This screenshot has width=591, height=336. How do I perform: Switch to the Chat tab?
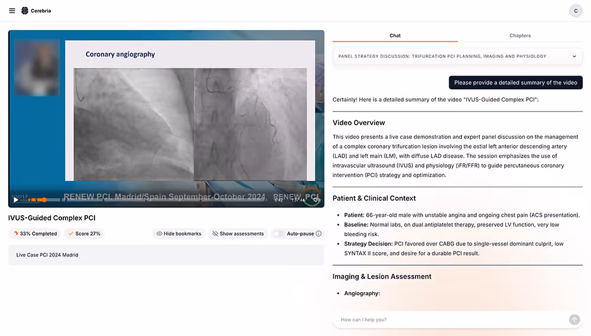(x=395, y=35)
